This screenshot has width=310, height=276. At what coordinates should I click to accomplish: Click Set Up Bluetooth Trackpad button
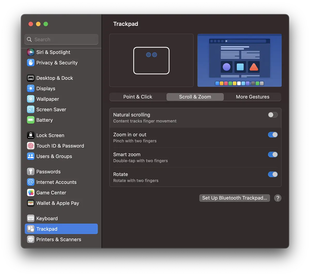(x=234, y=198)
